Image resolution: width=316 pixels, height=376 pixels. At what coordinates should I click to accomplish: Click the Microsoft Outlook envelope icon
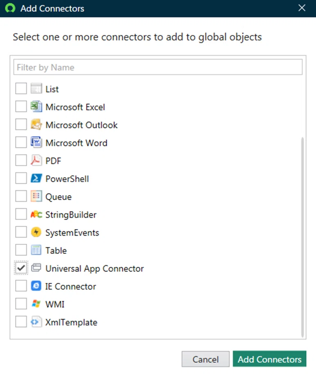(36, 125)
